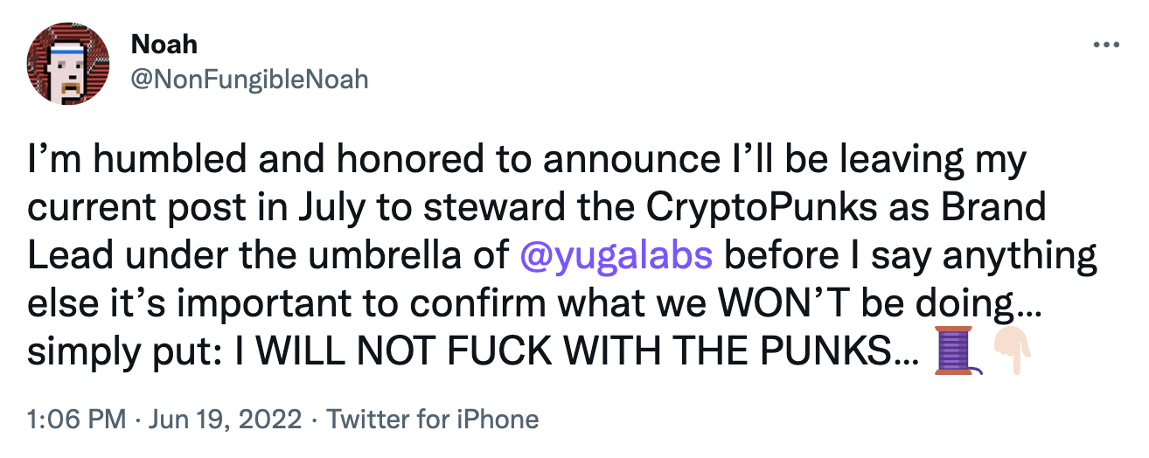Screen dimensions: 1149x458
Task: Click the word humbled in the first line
Action: pyautogui.click(x=148, y=162)
